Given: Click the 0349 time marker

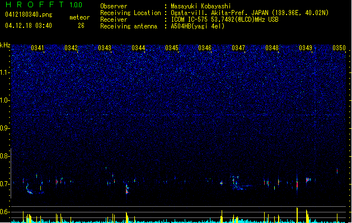Looking at the screenshot, I should click(x=306, y=48).
